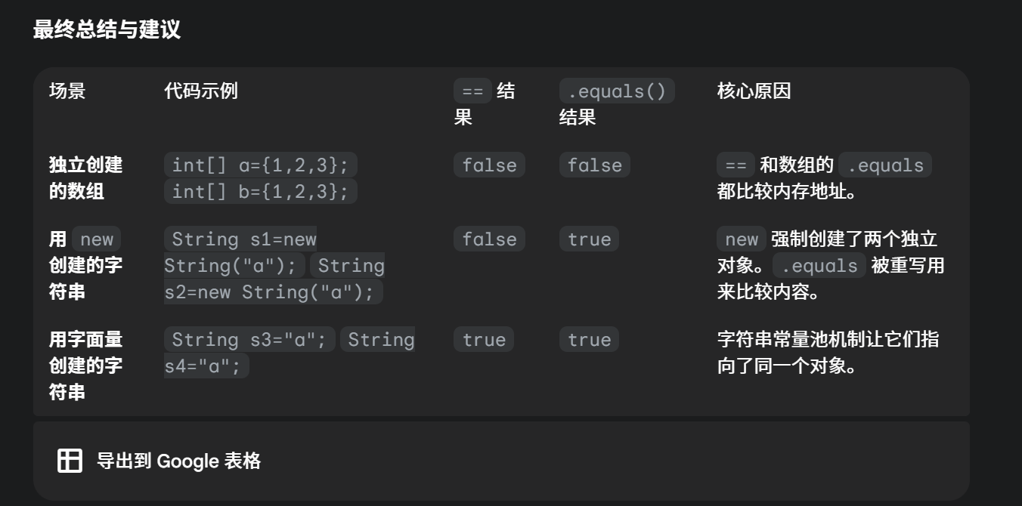Click the String s3="a"; code snippet
1022x506 pixels.
point(250,340)
